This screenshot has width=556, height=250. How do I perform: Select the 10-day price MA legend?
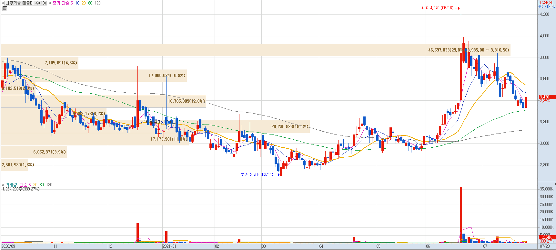pyautogui.click(x=77, y=3)
